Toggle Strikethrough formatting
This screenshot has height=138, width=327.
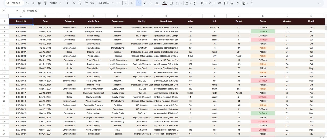(x=151, y=3)
